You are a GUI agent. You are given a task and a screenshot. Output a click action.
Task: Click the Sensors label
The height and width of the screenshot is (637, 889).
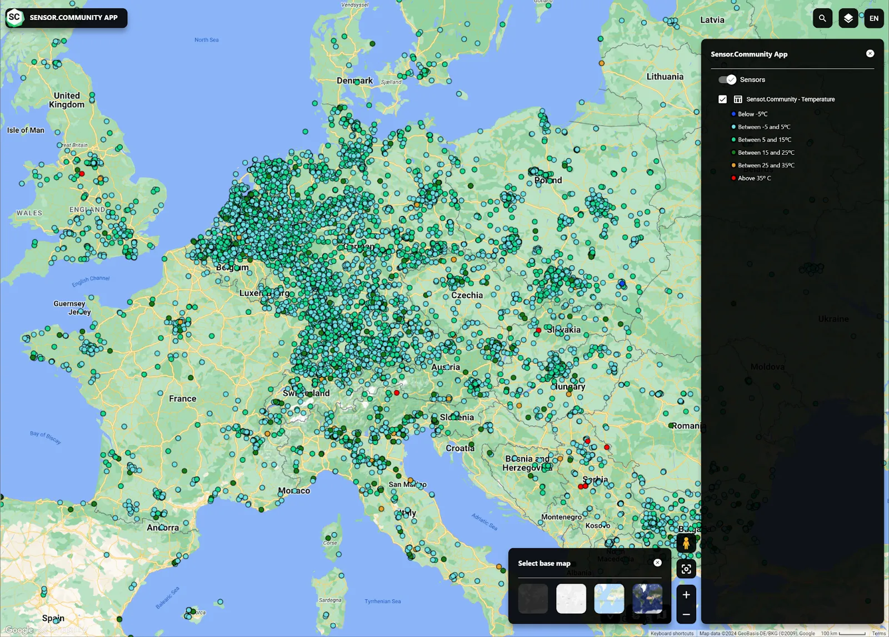[752, 80]
